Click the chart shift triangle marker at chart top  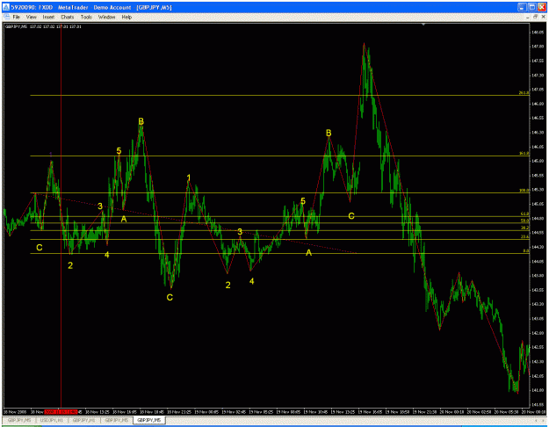coord(423,25)
